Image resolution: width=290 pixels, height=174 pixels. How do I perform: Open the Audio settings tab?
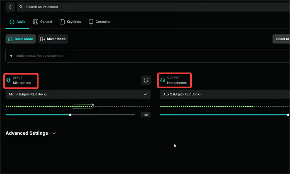coord(17,22)
